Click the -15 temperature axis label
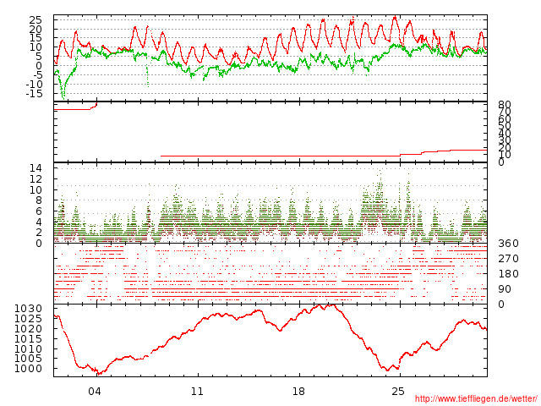This screenshot has width=541, height=406. [34, 94]
